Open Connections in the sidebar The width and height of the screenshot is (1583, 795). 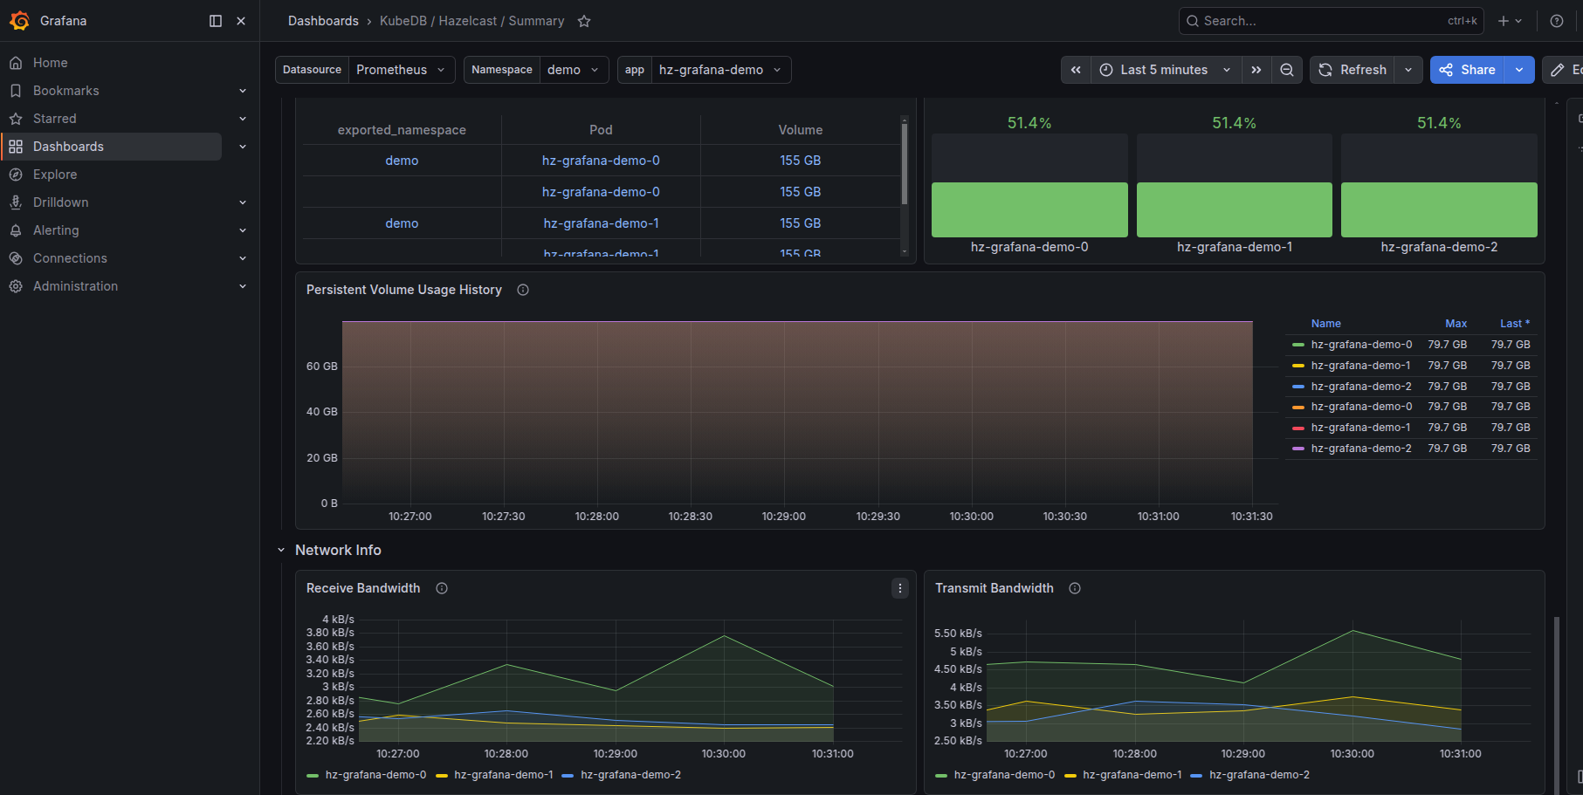click(x=70, y=258)
